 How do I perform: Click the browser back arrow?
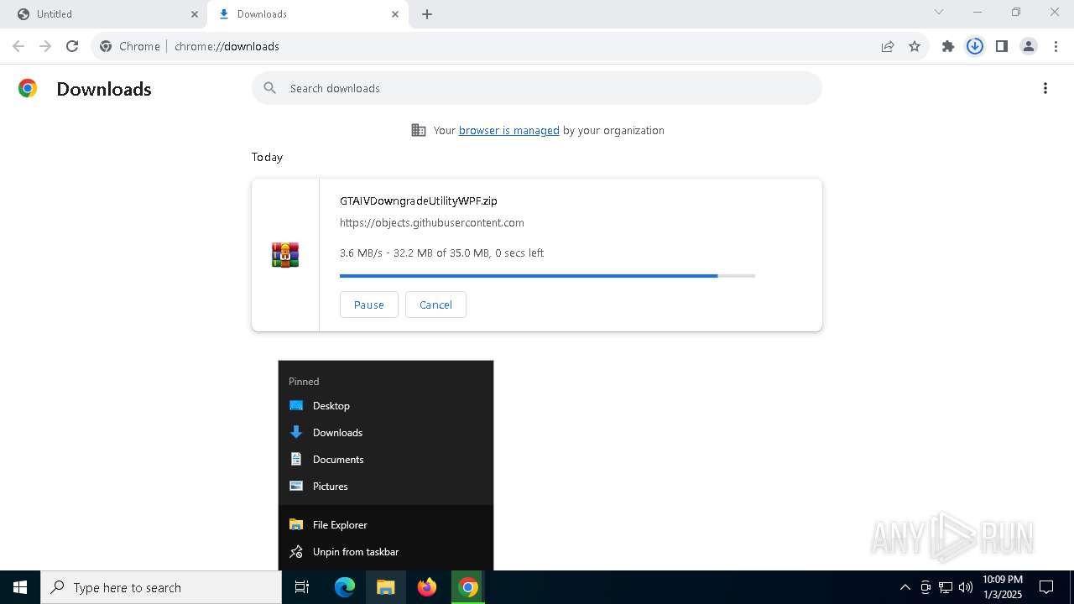tap(18, 46)
